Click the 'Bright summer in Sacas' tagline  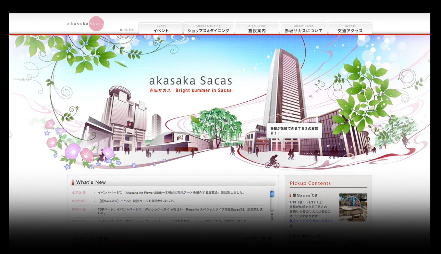[x=204, y=91]
